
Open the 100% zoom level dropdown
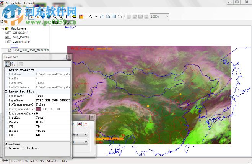pos(167,16)
